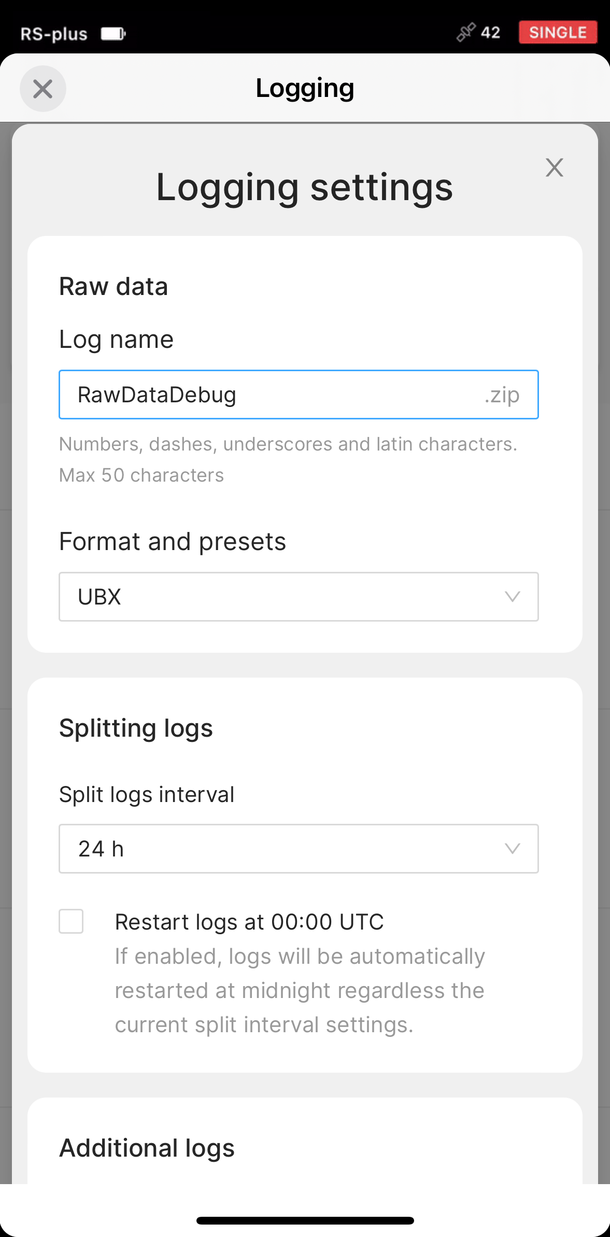Tap the satellite count number 42
Viewport: 610px width, 1237px height.
490,33
